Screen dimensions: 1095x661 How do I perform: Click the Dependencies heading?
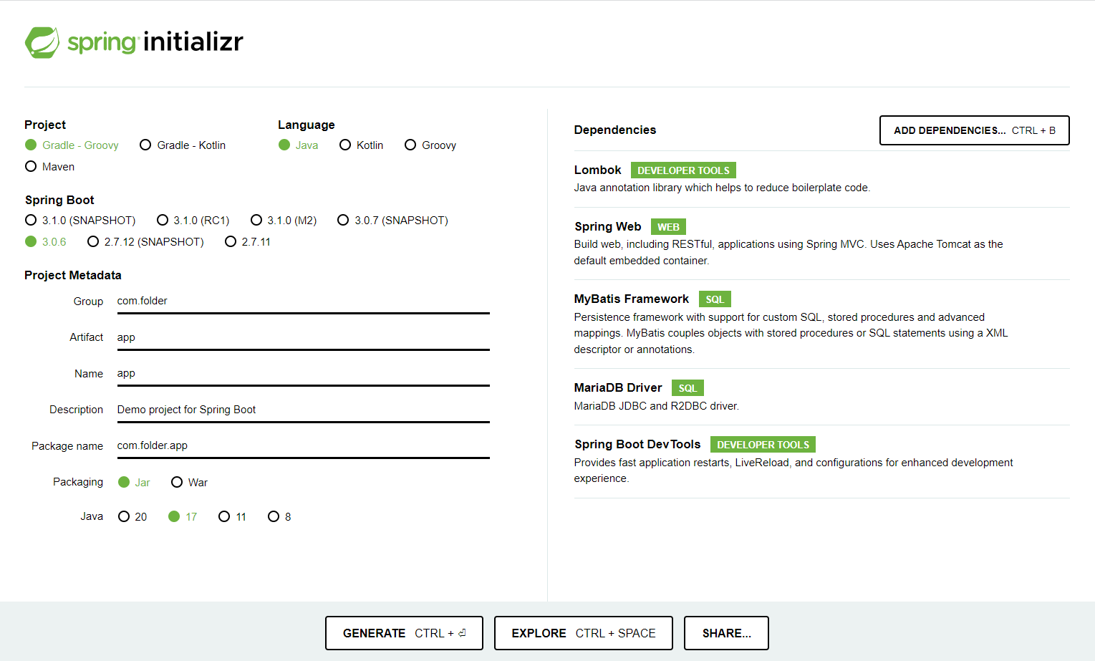pos(615,130)
